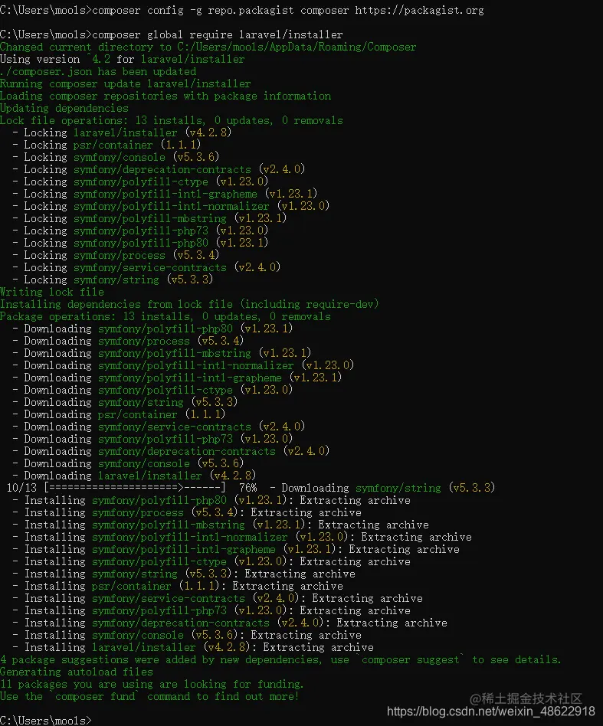The width and height of the screenshot is (603, 726).
Task: Click "./composer.json has been updated" line
Action: pyautogui.click(x=98, y=71)
